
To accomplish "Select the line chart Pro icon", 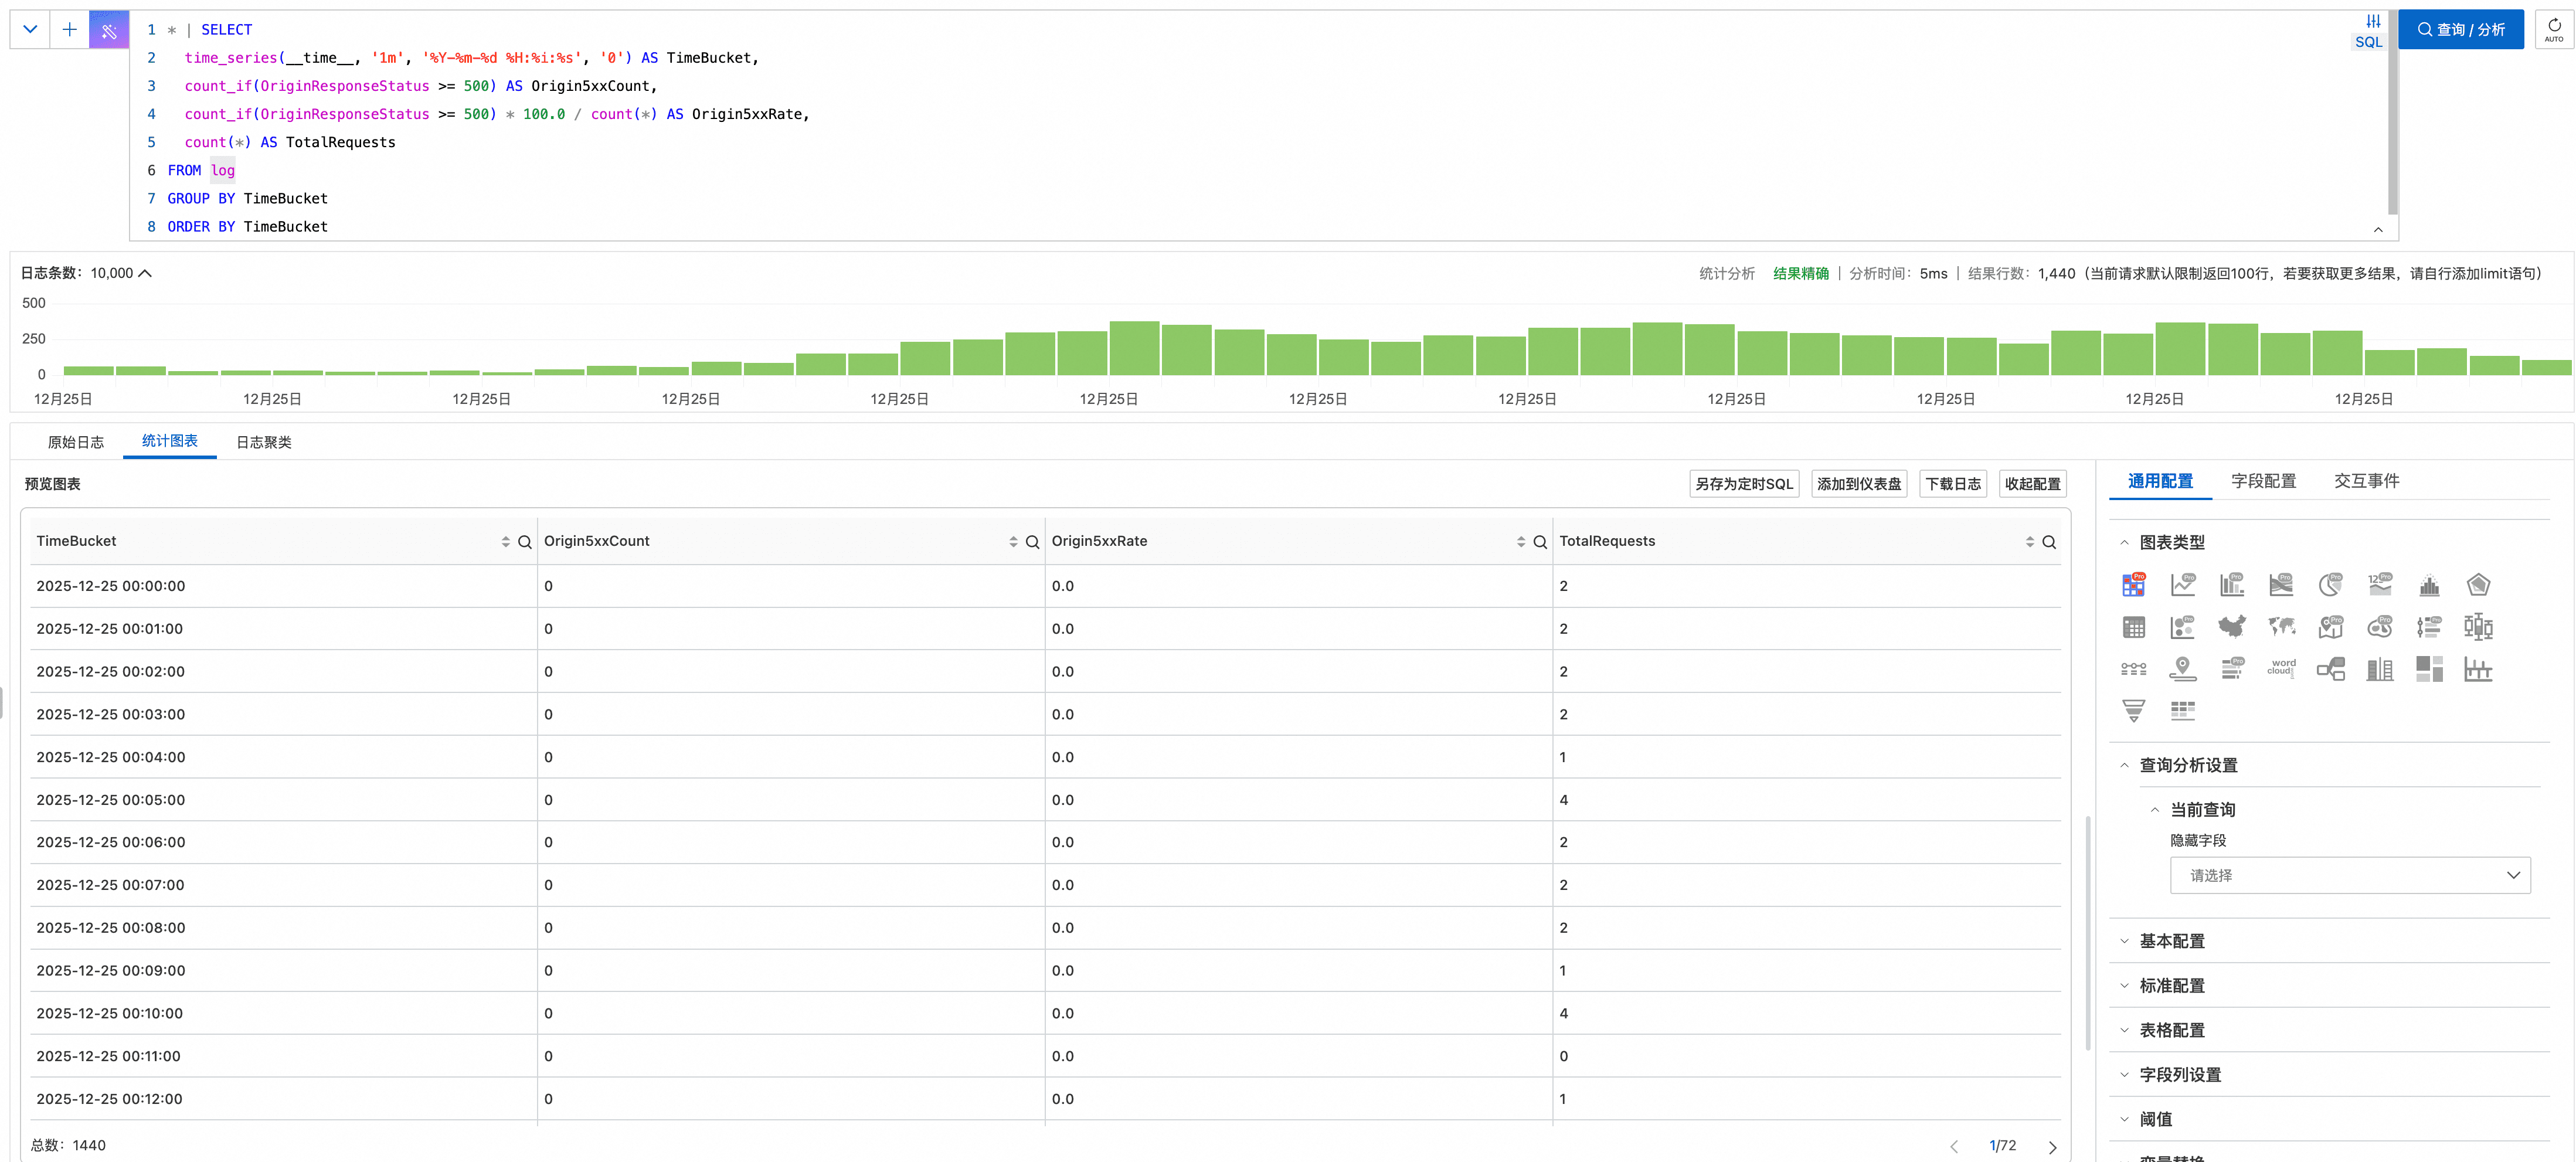I will (x=2182, y=585).
